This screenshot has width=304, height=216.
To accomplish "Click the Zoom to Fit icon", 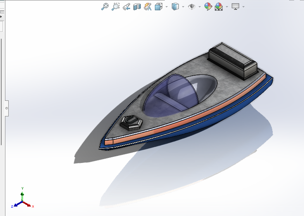I will (x=105, y=7).
